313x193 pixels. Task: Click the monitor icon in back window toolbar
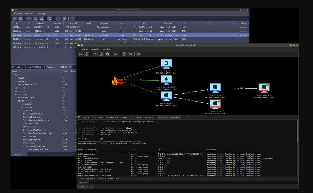coord(50,18)
